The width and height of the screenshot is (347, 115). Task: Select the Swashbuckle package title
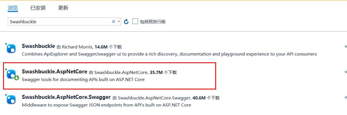pos(38,46)
